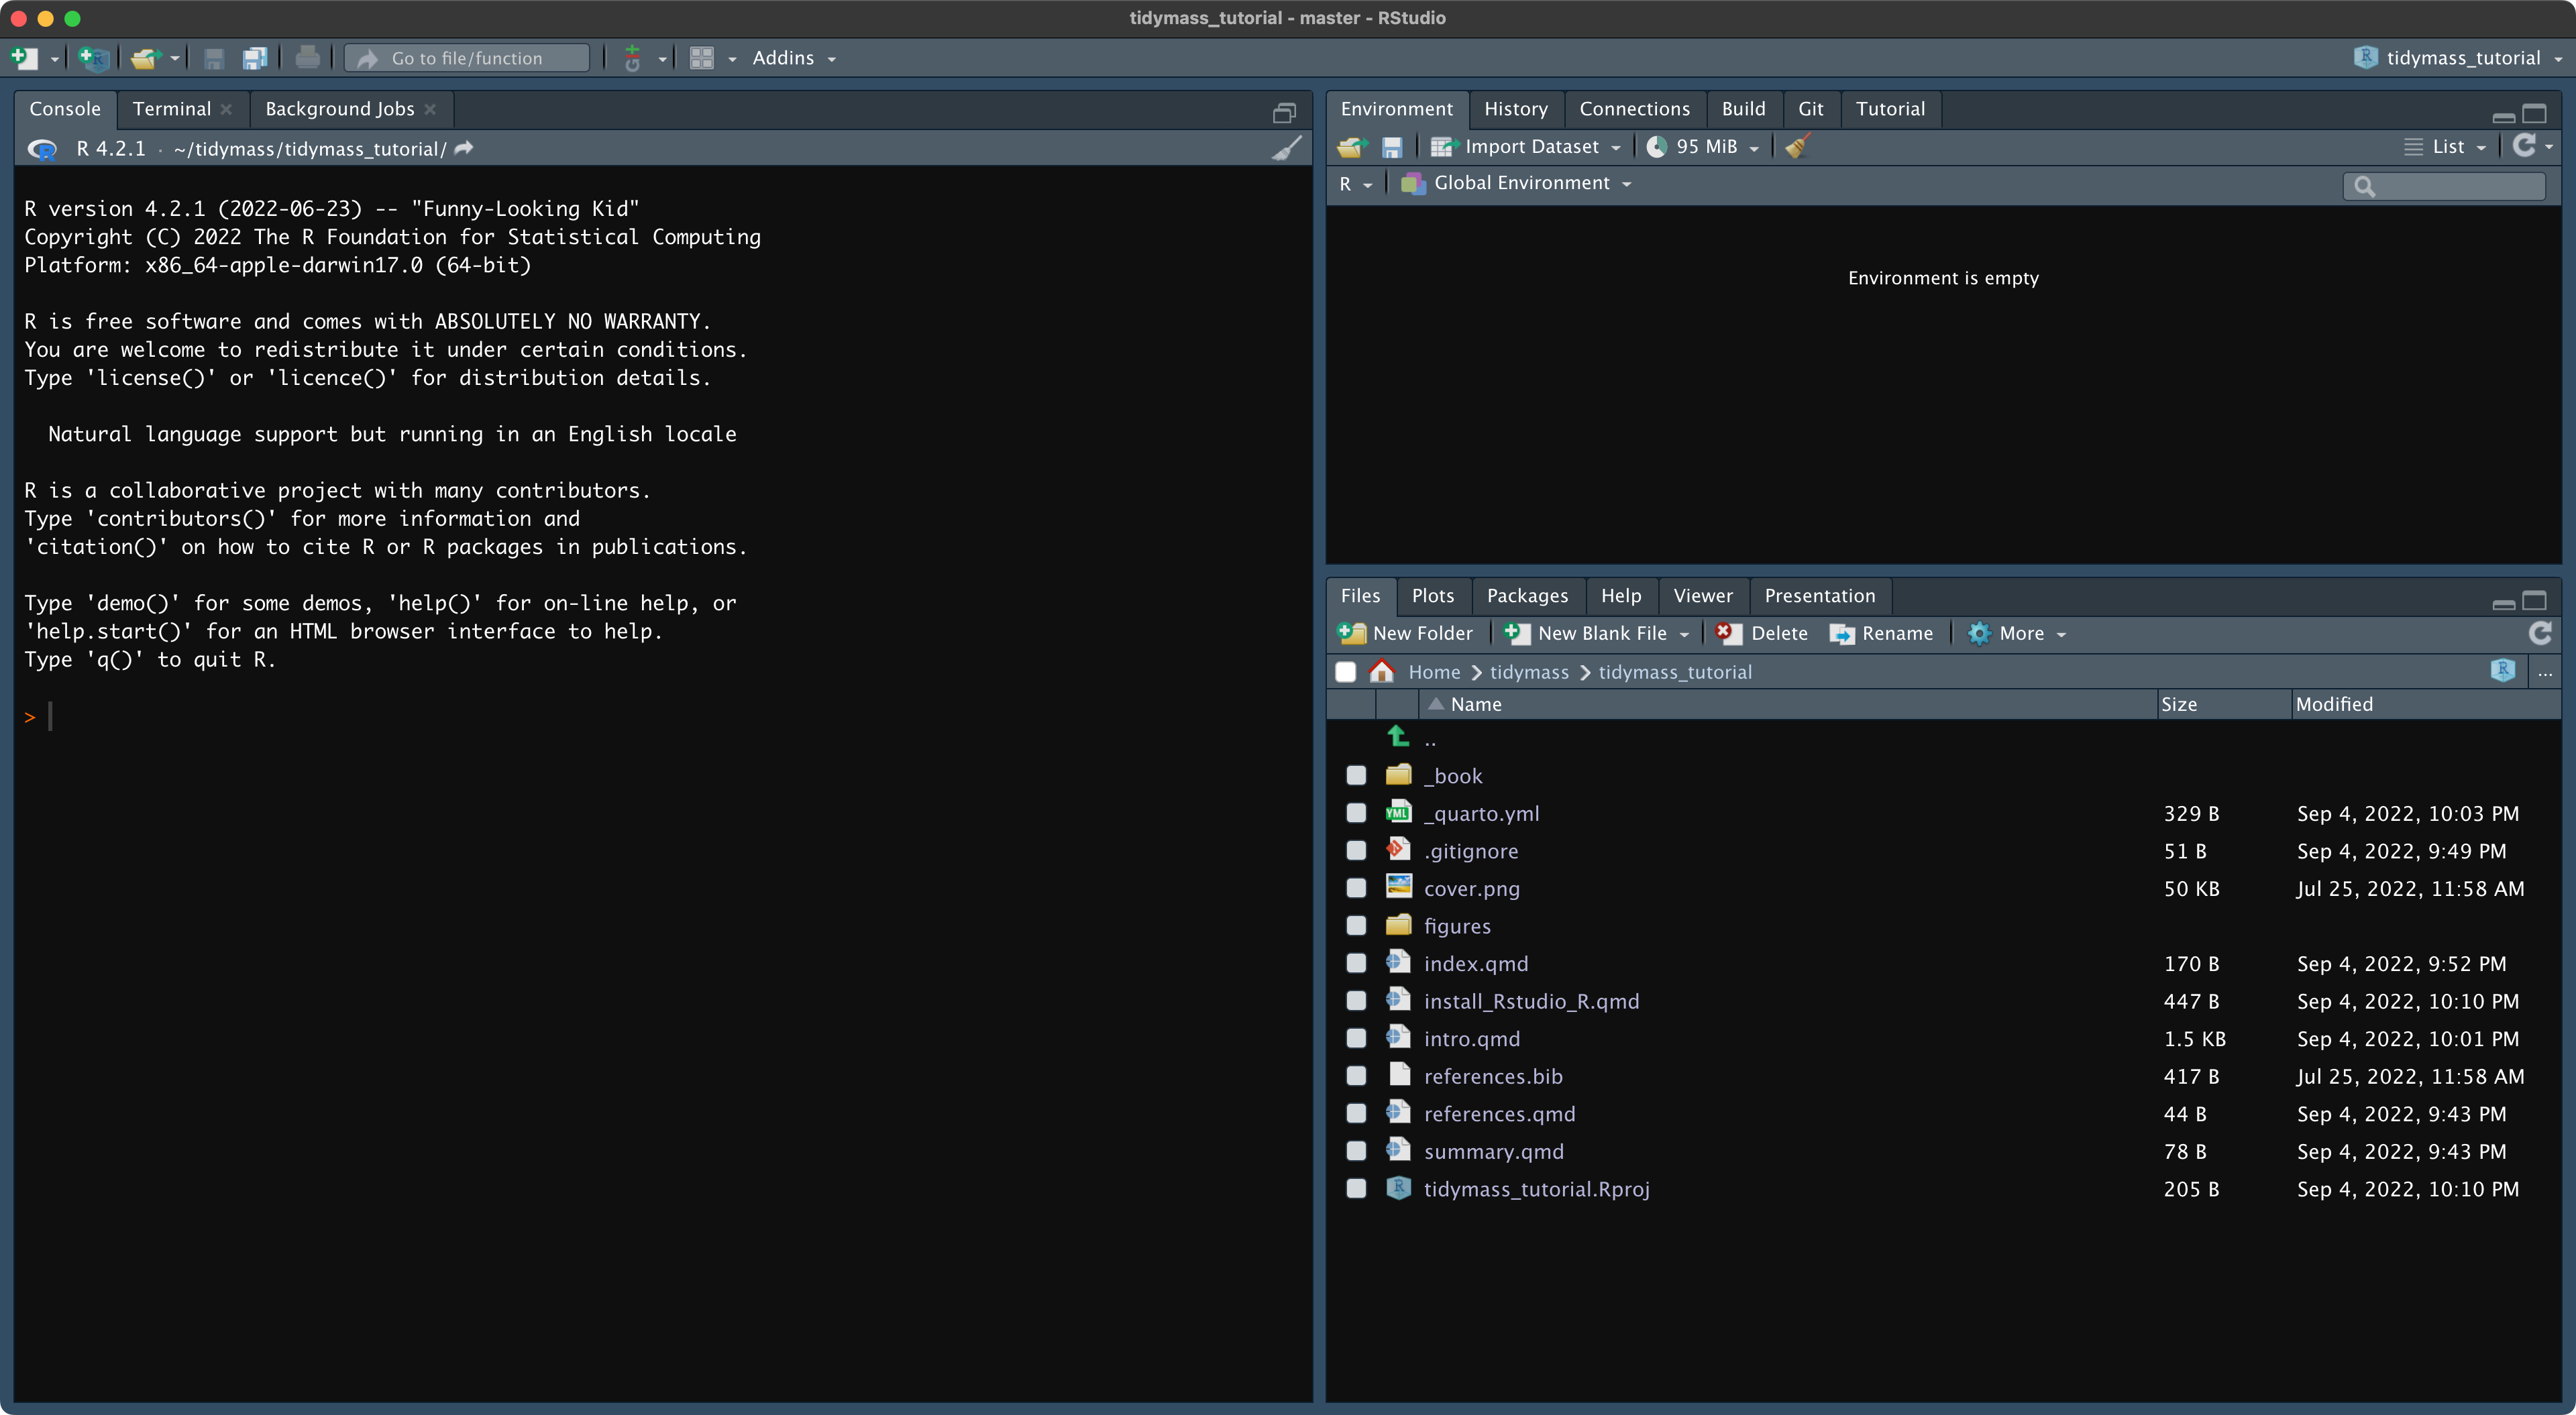
Task: Sort files by Size column header
Action: (x=2224, y=704)
